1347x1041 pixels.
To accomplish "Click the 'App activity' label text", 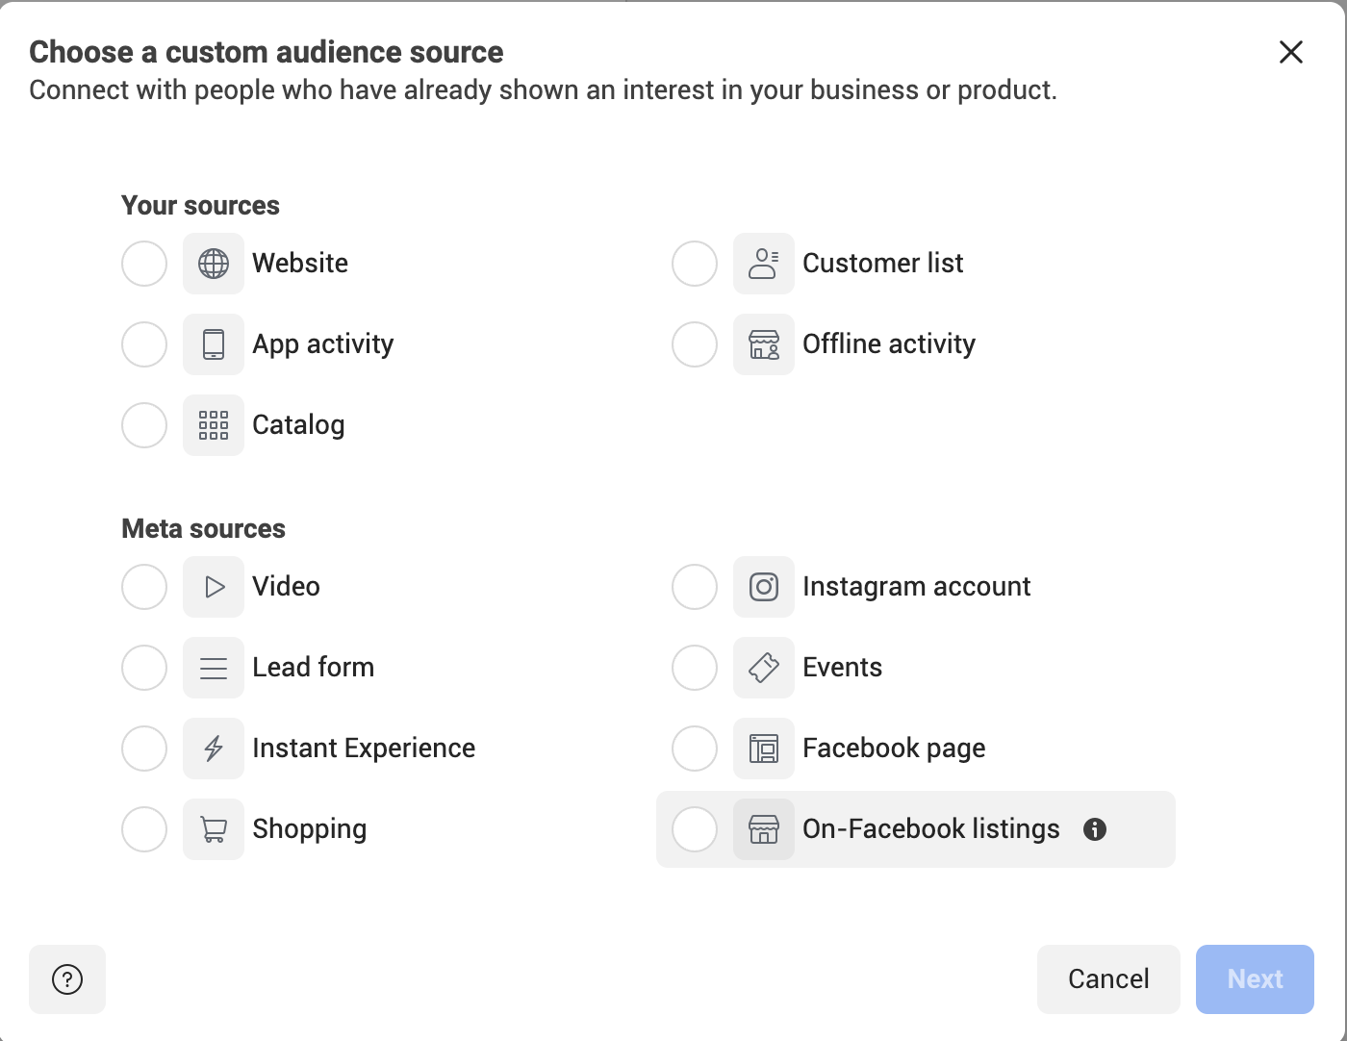I will point(323,344).
